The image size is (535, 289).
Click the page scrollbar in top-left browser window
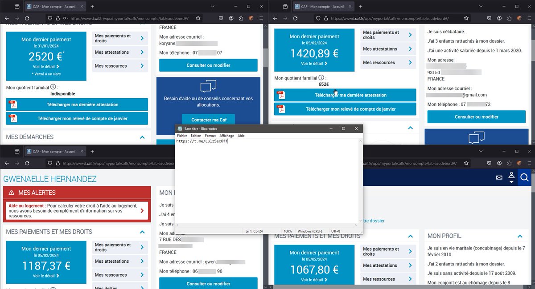265,58
